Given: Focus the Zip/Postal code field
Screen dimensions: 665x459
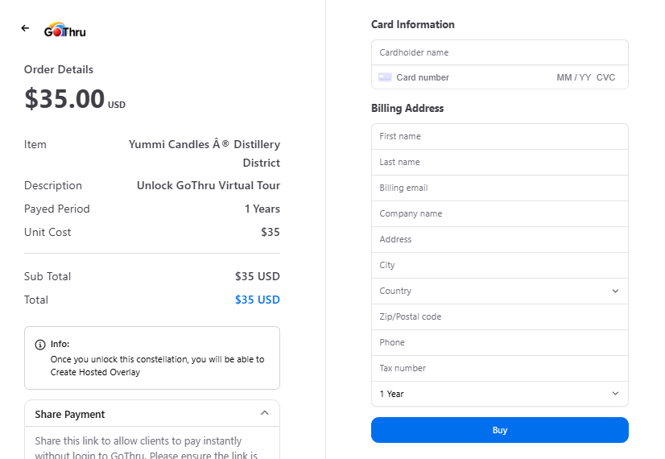Looking at the screenshot, I should 499,316.
